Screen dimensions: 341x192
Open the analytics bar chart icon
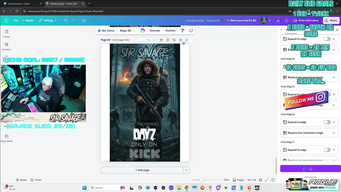(x=278, y=20)
